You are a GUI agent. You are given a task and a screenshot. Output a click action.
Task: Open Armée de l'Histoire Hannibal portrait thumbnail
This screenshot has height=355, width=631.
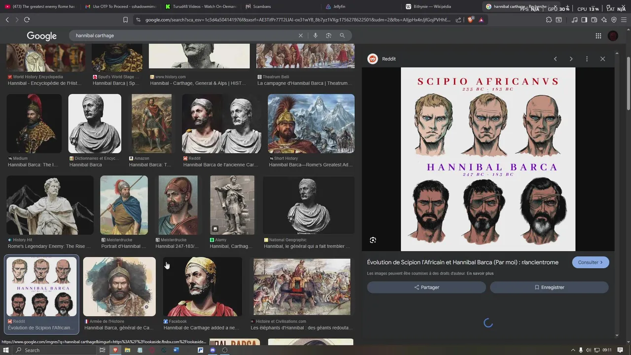pyautogui.click(x=119, y=286)
